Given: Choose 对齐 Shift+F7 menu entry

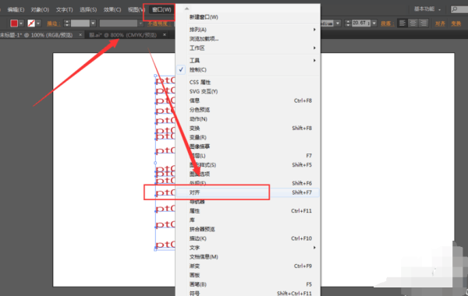Looking at the screenshot, I should 248,192.
